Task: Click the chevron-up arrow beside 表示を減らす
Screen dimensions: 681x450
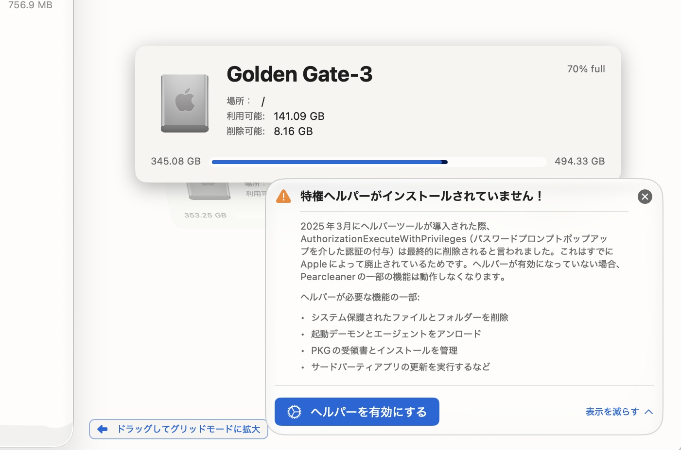Action: point(648,412)
